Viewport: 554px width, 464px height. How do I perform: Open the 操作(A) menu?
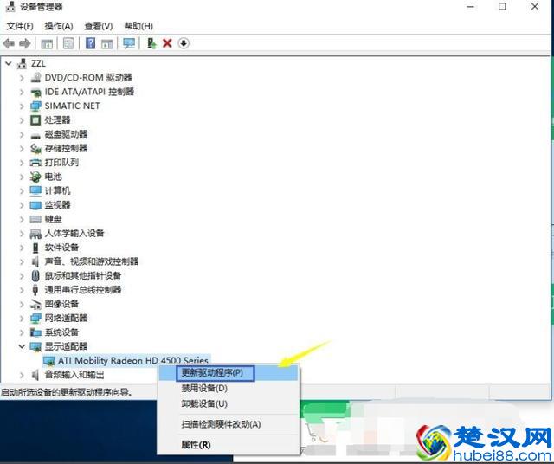tap(59, 26)
